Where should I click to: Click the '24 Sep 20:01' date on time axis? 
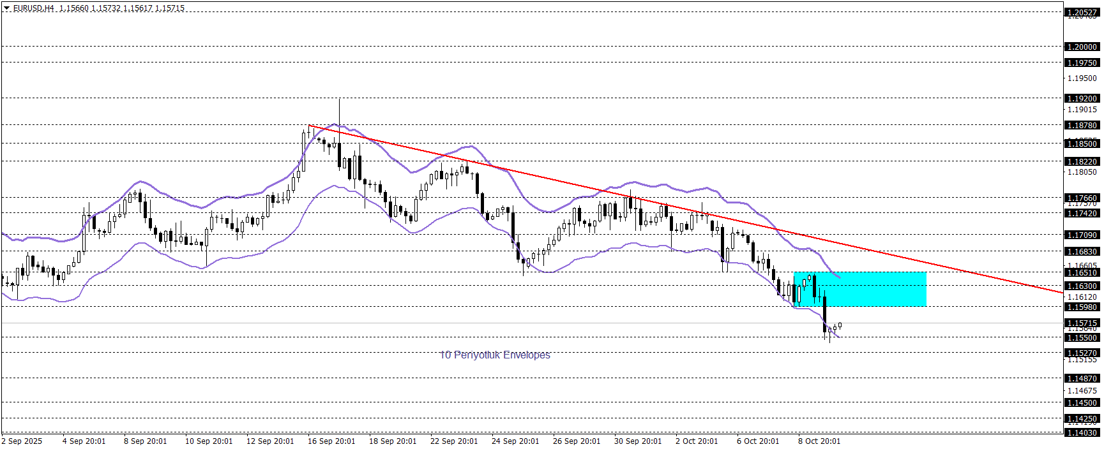[x=515, y=441]
